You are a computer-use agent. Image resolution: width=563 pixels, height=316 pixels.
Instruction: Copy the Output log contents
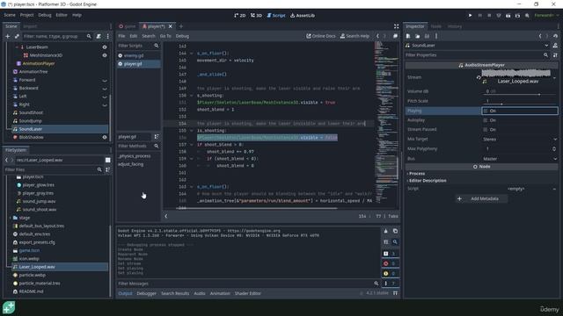click(395, 231)
